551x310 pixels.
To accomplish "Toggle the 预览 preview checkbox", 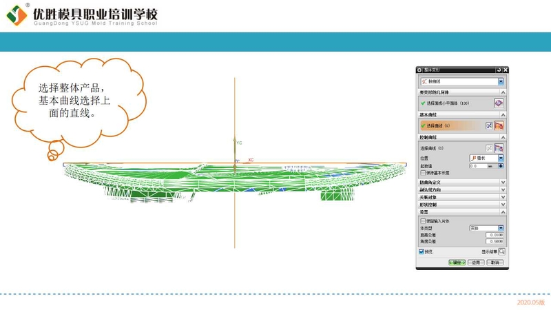I will (422, 251).
